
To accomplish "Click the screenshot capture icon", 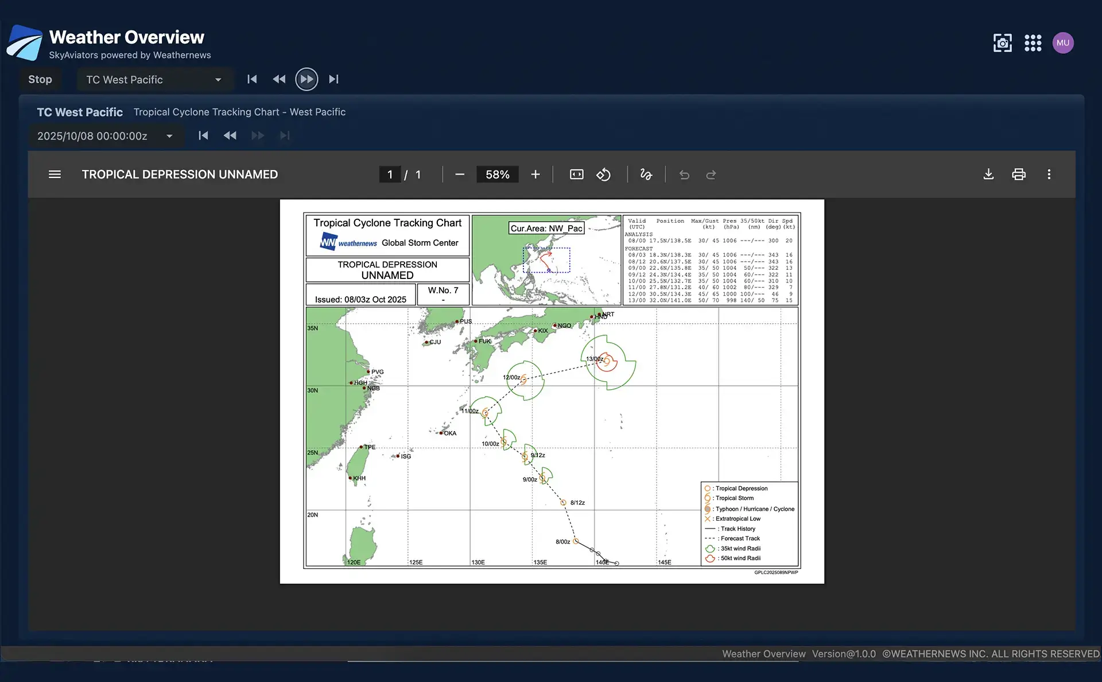I will click(x=1002, y=43).
